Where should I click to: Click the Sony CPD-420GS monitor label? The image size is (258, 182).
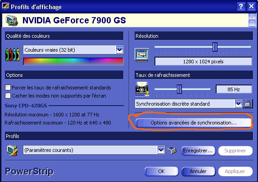click(x=26, y=106)
